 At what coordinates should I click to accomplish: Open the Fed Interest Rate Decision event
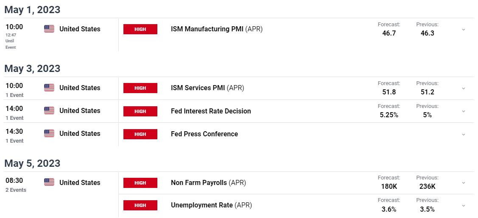[x=211, y=111]
